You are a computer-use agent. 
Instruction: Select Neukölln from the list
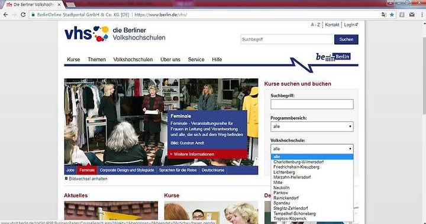[x=312, y=187]
